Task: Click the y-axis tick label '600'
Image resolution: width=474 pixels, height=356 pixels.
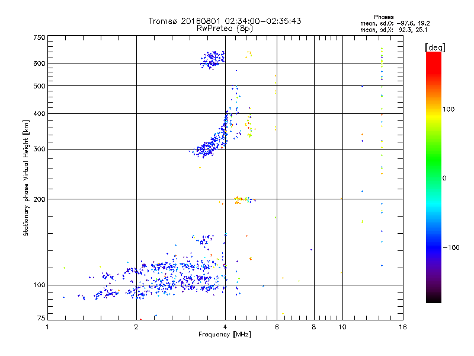Action: tap(39, 63)
